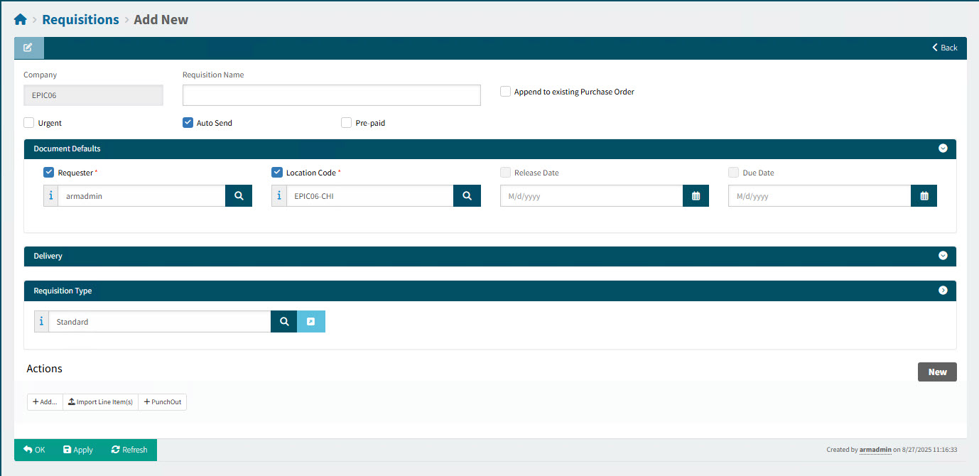The height and width of the screenshot is (476, 979).
Task: Expand the Delivery section
Action: point(943,256)
